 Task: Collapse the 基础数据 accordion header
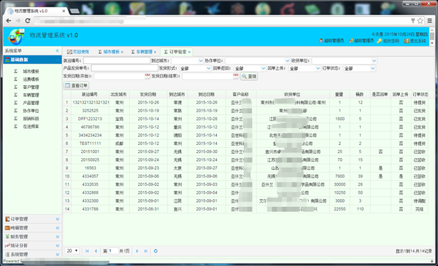click(32, 59)
